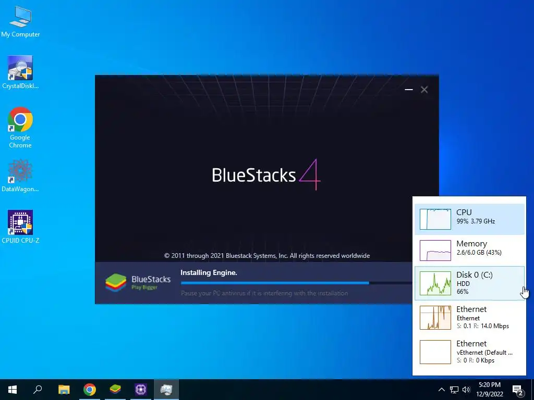Click the '2.6/6.0 GB (43%)' memory value
This screenshot has height=400, width=534.
[x=479, y=253]
